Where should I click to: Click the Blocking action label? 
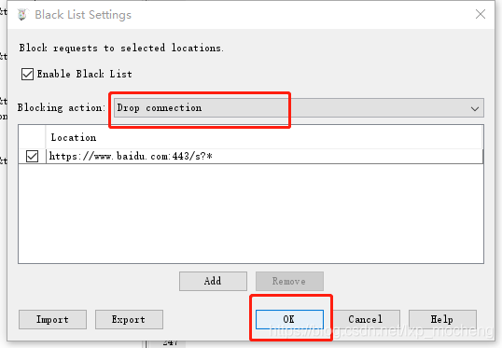pyautogui.click(x=62, y=108)
